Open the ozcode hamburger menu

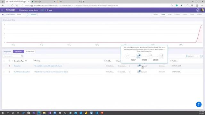2,10
